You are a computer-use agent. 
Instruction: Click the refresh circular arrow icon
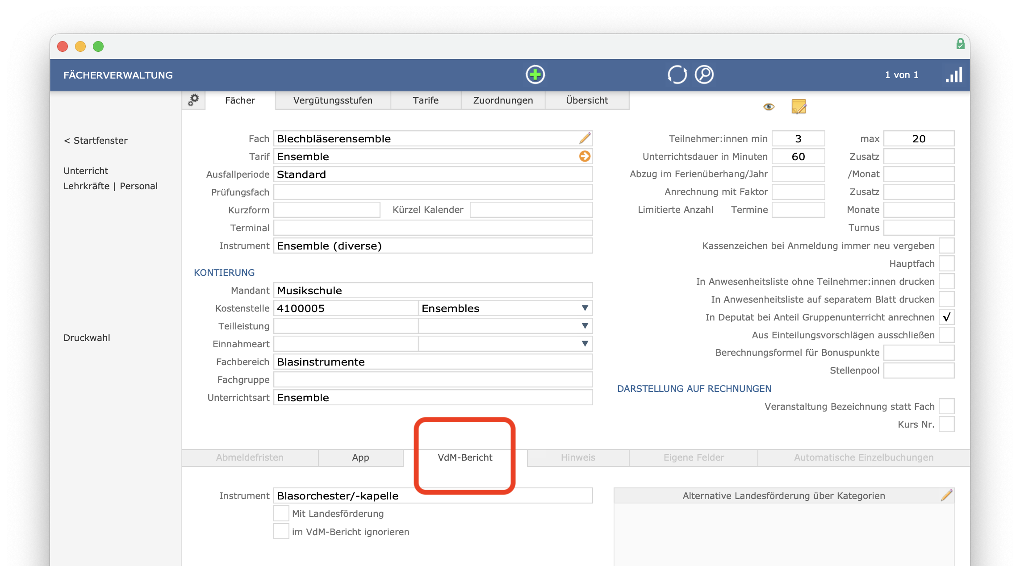[x=677, y=75]
